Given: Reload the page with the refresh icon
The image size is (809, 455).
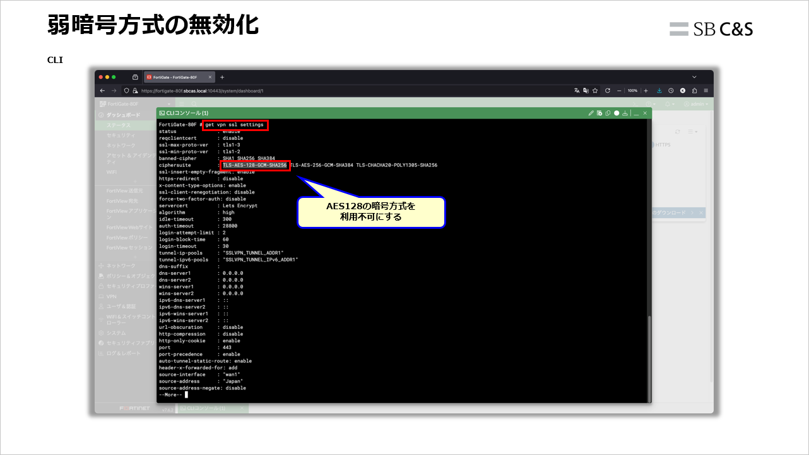Looking at the screenshot, I should (x=608, y=91).
